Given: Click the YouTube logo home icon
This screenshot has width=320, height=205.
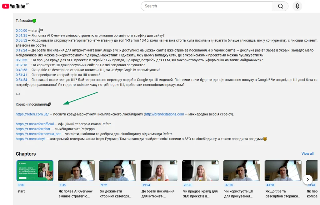Looking at the screenshot, I should pos(14,6).
